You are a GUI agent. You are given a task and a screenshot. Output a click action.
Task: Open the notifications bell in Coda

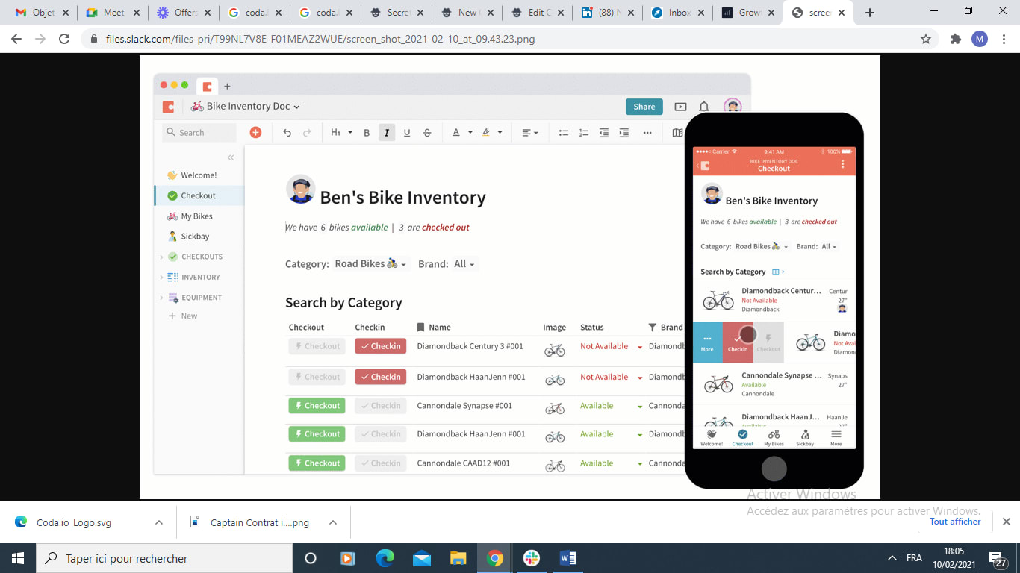(x=703, y=107)
